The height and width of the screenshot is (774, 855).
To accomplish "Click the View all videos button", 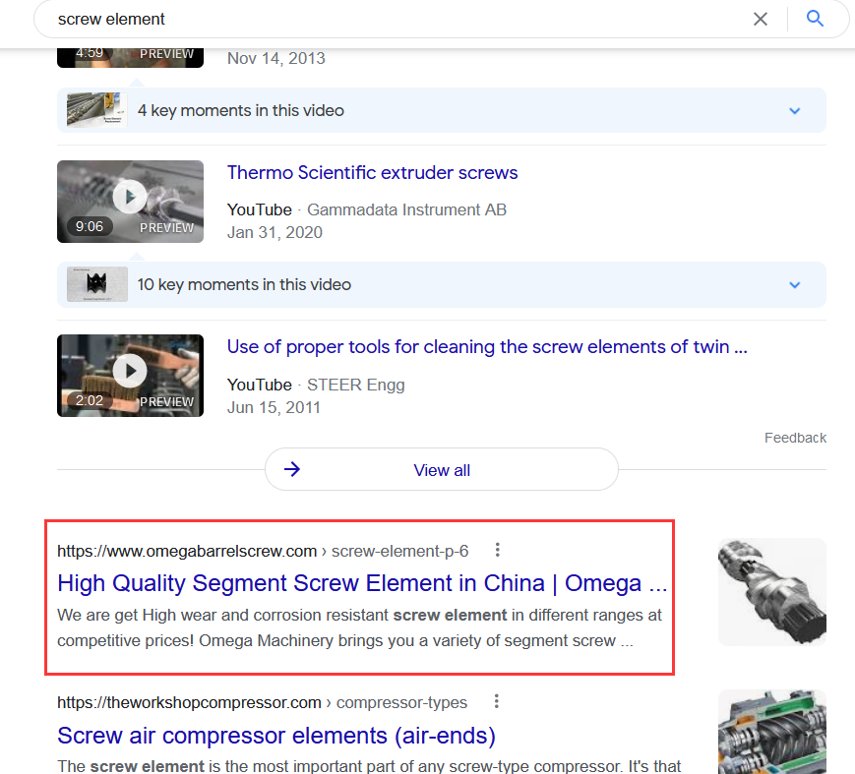I will (442, 469).
